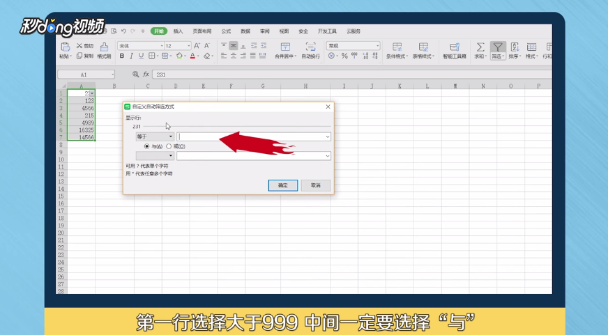Viewport: 608px width, 335px height.
Task: Click the Paste (粘贴) icon
Action: pos(65,47)
